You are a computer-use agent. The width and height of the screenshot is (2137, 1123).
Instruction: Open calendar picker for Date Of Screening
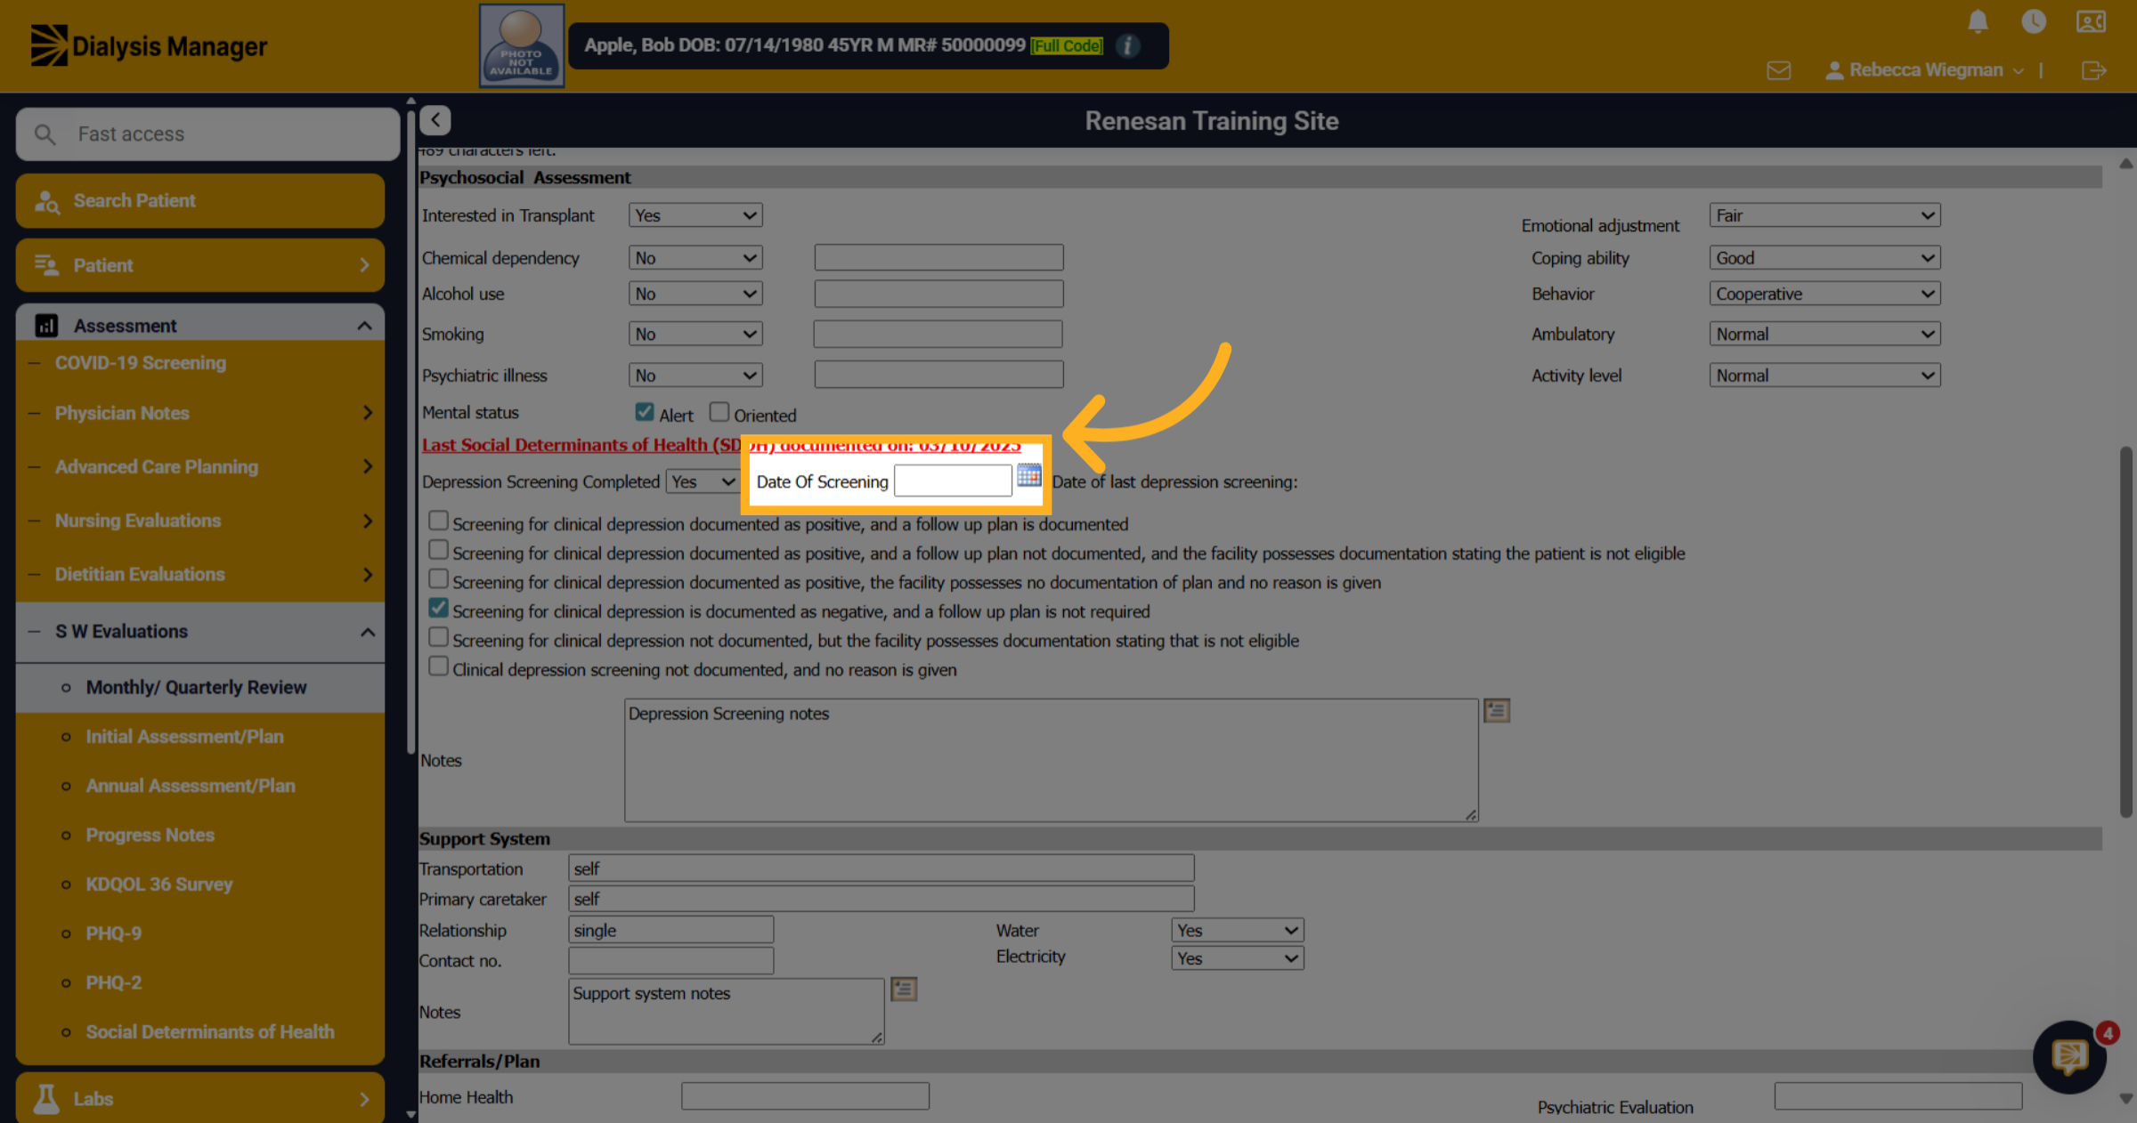click(x=1028, y=475)
